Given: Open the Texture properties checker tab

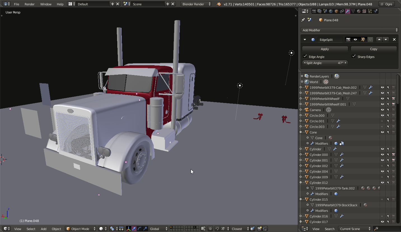Looking at the screenshot, I should (364, 11).
